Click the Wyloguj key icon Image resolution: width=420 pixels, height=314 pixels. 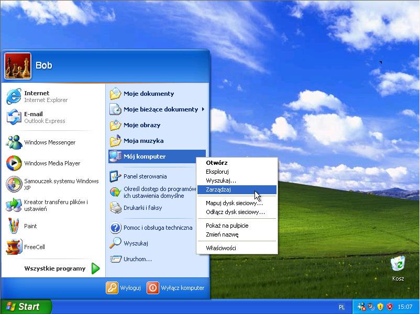click(112, 288)
